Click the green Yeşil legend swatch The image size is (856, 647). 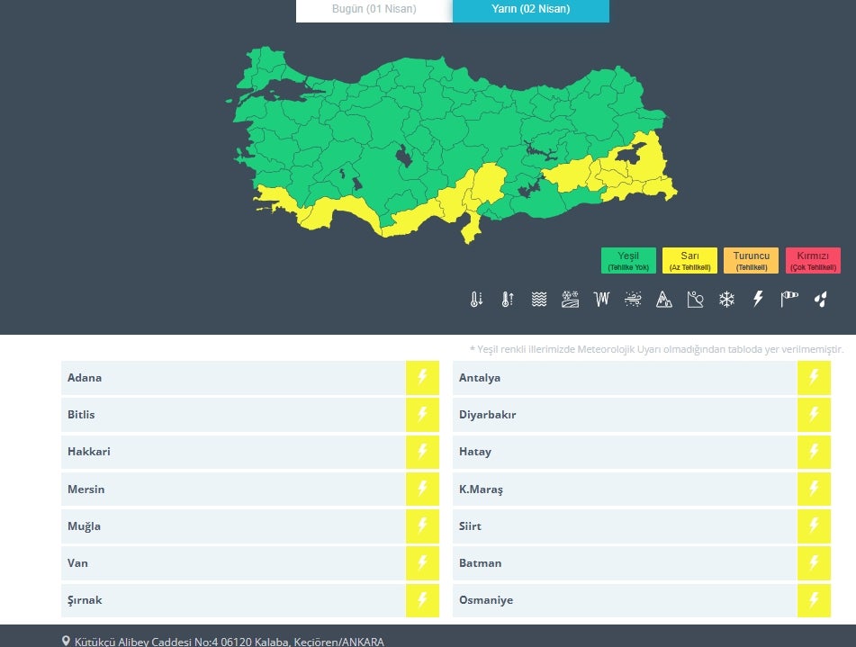628,260
